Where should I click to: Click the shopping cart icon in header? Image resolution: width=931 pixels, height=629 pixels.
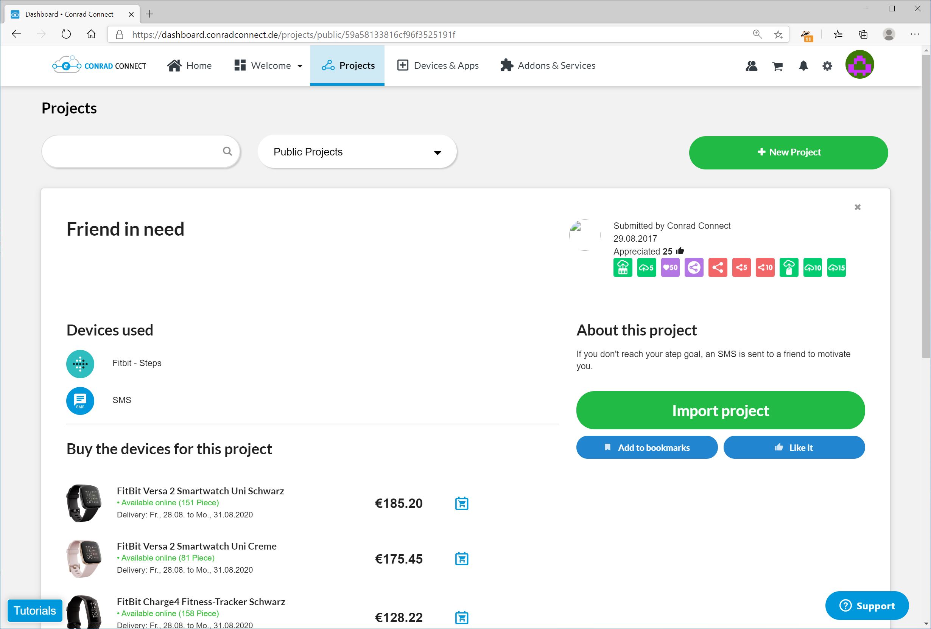[x=777, y=66]
